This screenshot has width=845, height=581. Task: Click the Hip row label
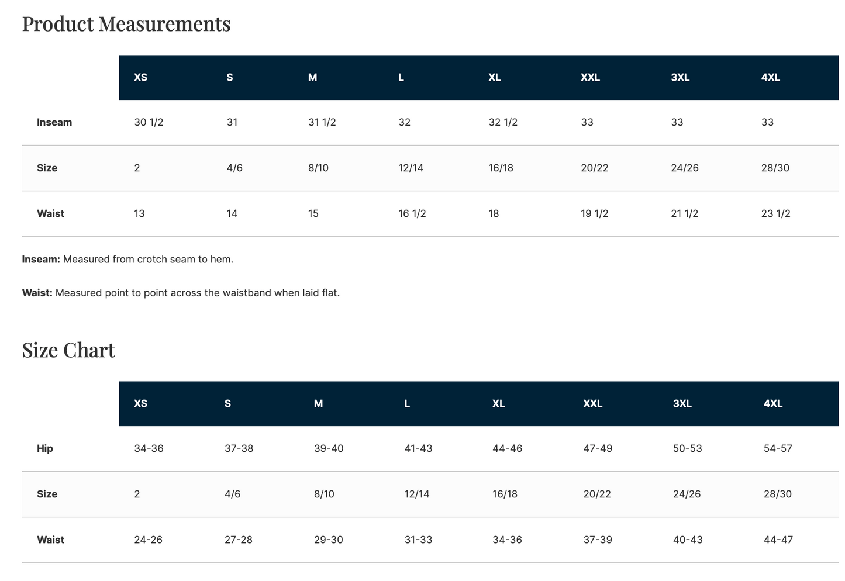(45, 448)
